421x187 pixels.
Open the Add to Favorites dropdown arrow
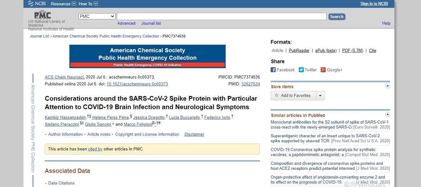320,96
